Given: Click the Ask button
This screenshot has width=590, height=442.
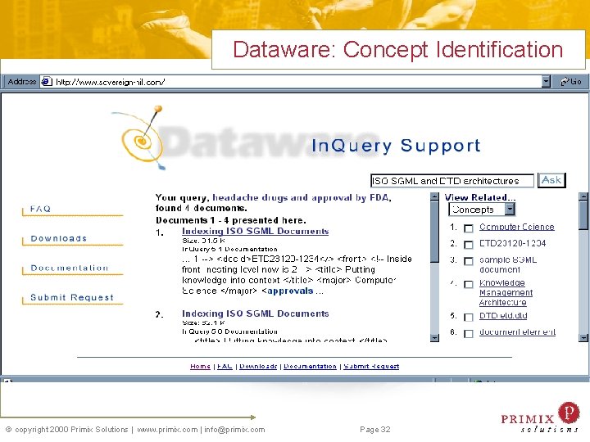Looking at the screenshot, I should pos(551,180).
